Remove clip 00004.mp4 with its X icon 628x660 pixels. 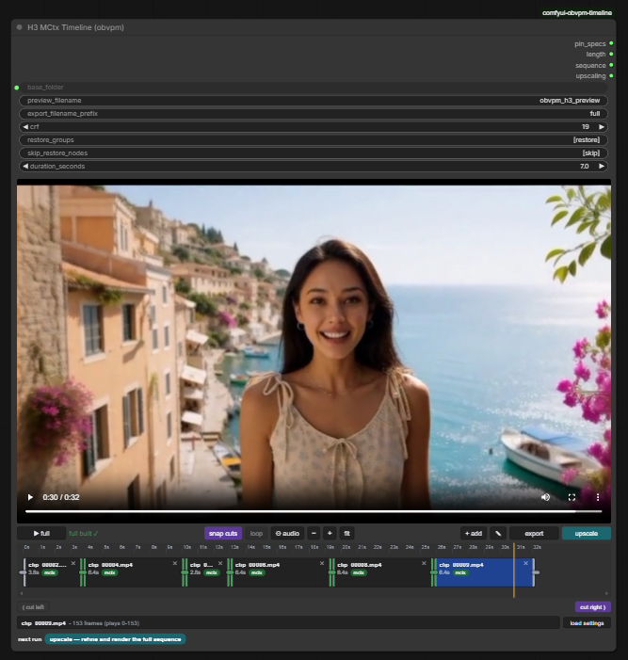point(175,563)
